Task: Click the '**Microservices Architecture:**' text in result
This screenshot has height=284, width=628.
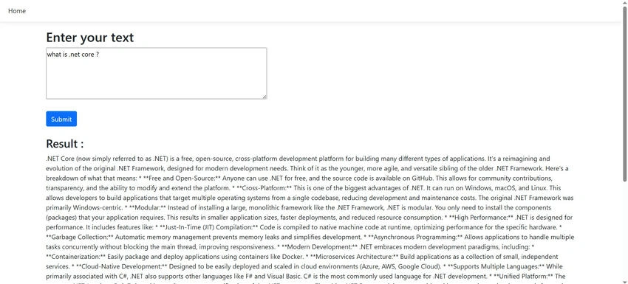Action: point(355,257)
